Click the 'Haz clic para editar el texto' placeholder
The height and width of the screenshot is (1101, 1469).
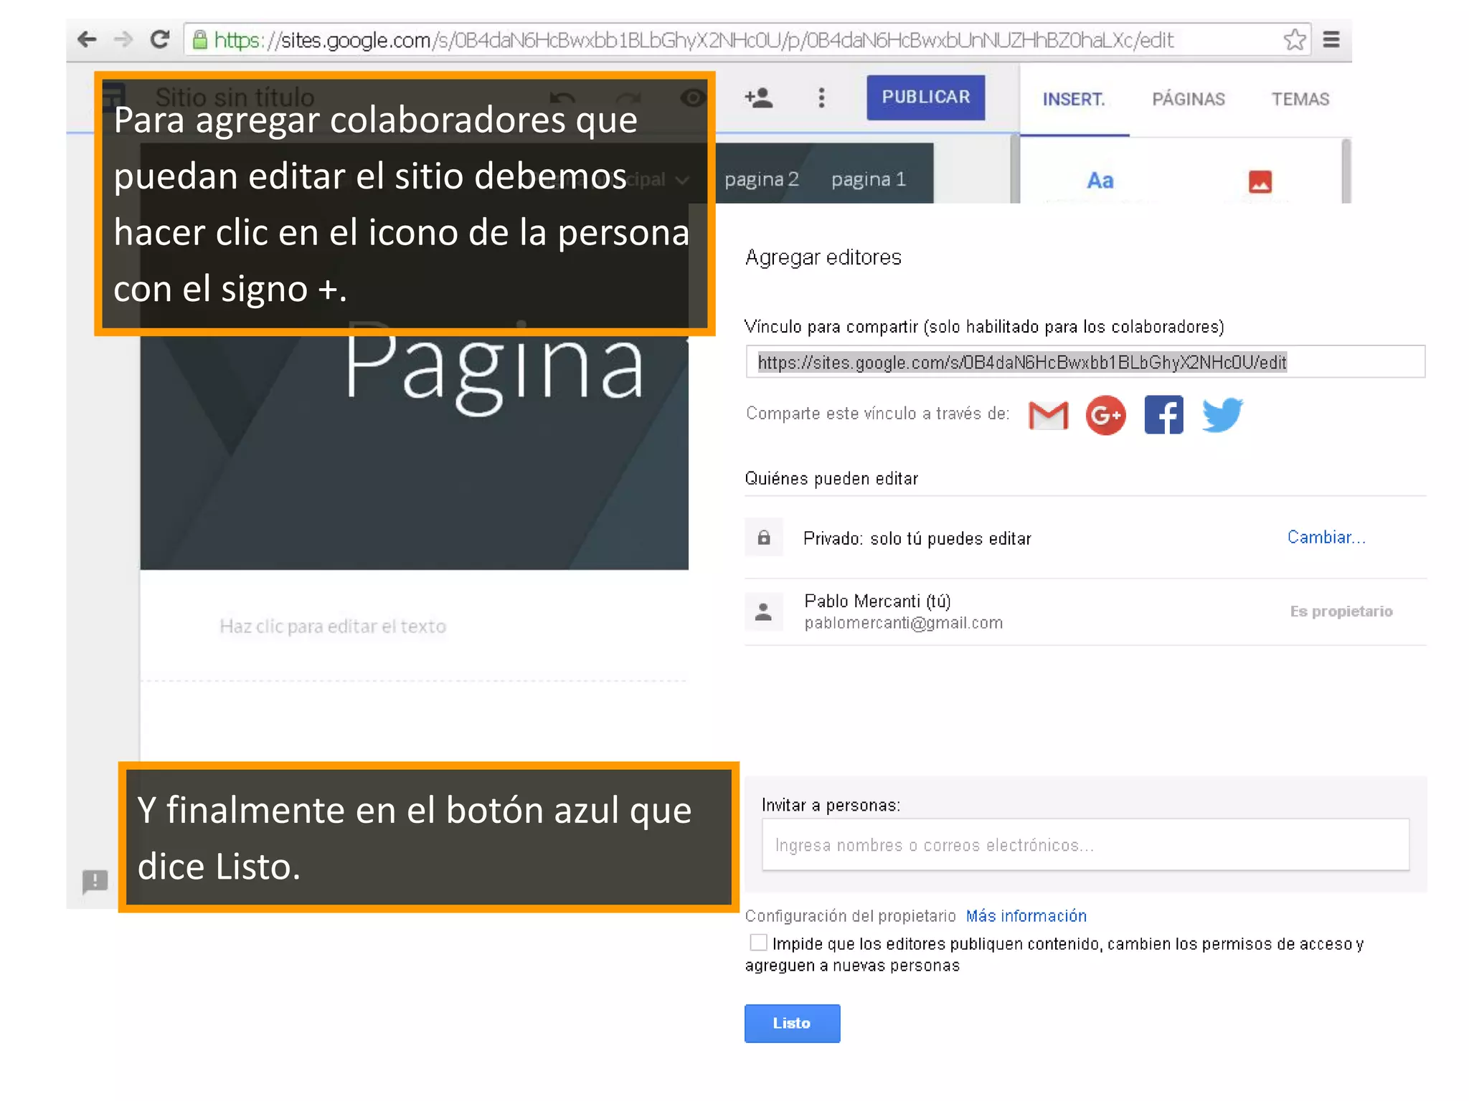(x=333, y=626)
